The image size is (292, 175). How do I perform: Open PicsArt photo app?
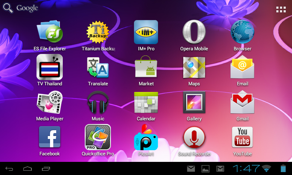coord(146,137)
